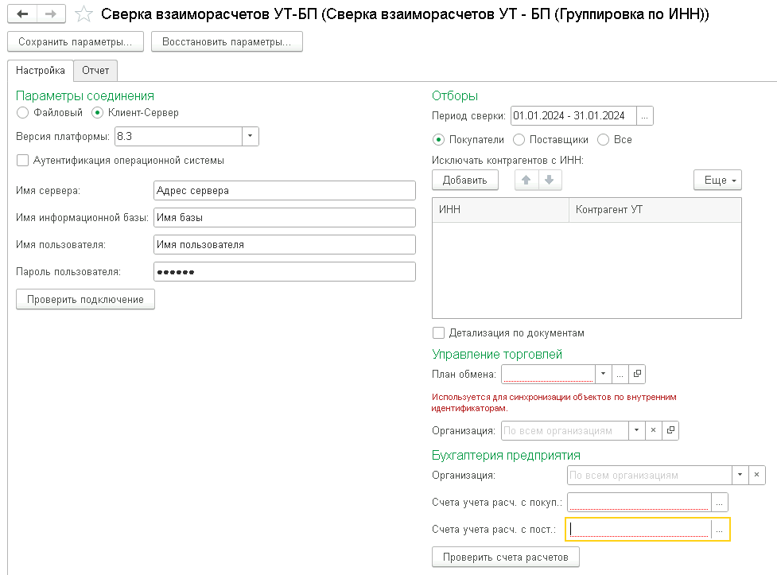The height and width of the screenshot is (575, 777).
Task: Click the back navigation arrow
Action: pos(22,14)
